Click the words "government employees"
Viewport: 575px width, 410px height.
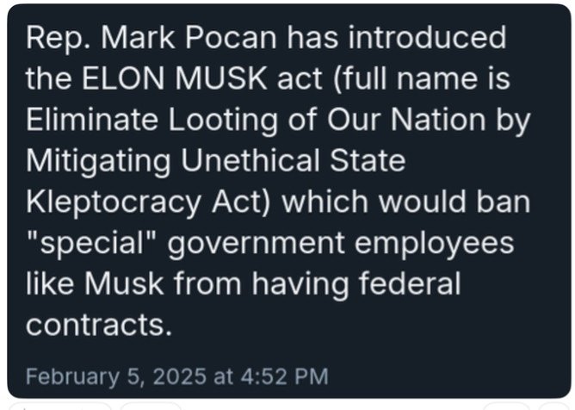pos(341,244)
